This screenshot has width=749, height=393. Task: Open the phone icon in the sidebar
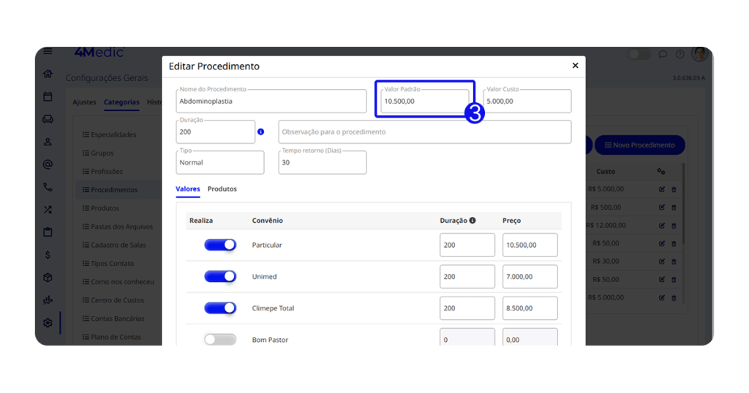48,187
